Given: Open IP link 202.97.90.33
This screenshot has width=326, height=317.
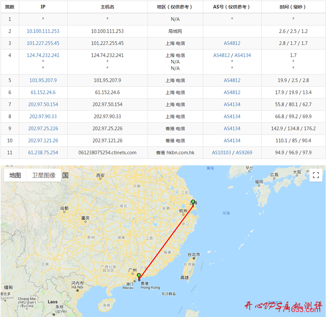Looking at the screenshot, I should point(43,117).
